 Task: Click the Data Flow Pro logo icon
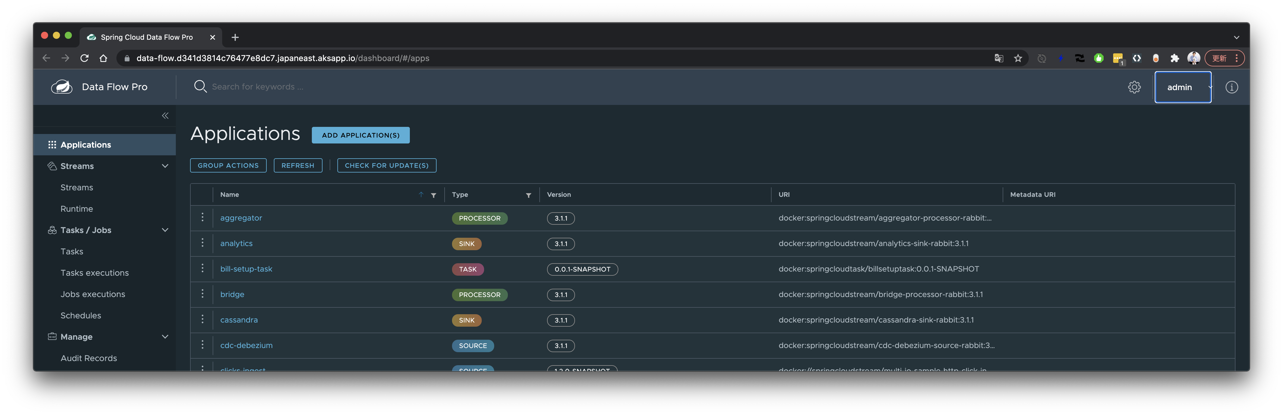tap(62, 87)
